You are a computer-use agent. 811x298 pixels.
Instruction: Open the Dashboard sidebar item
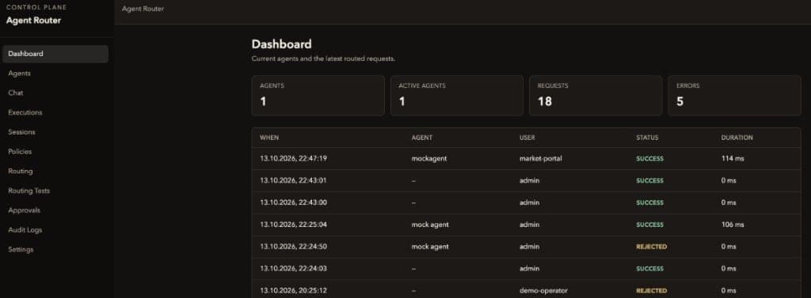click(x=55, y=54)
